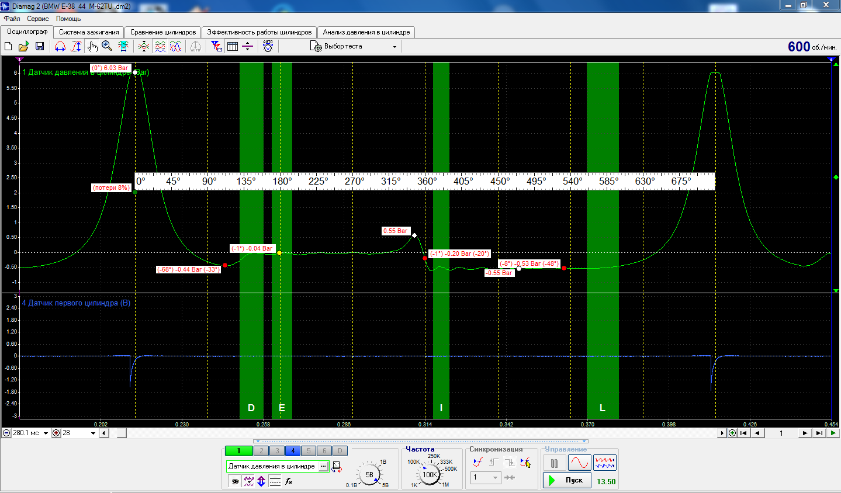Screen dimensions: 841x493
Task: Toggle channel visibility eye icon
Action: (235, 481)
